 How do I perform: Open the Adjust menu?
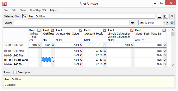point(54,10)
